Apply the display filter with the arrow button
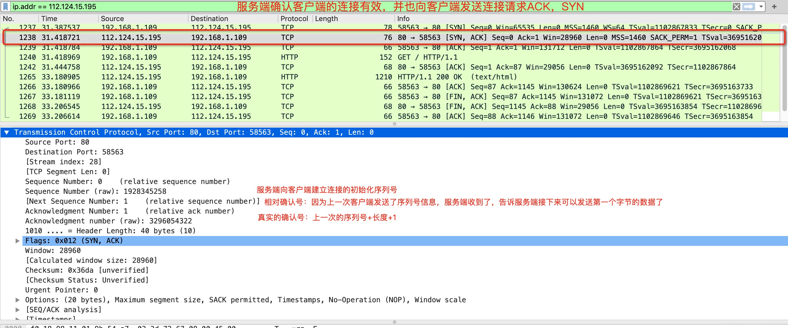The height and width of the screenshot is (328, 788). pos(749,6)
